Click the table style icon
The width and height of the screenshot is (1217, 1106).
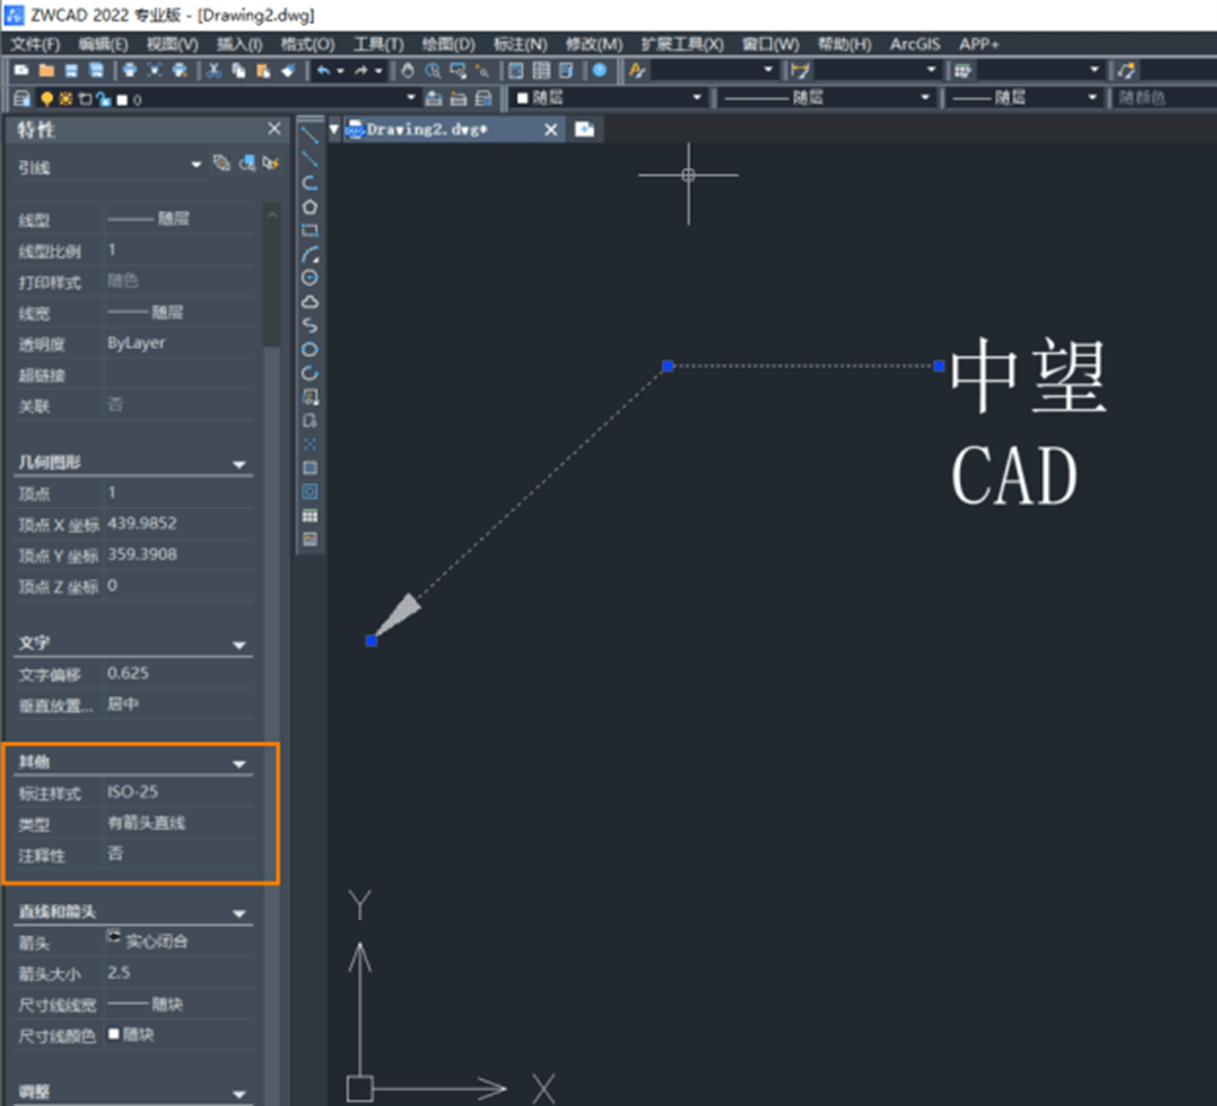963,70
